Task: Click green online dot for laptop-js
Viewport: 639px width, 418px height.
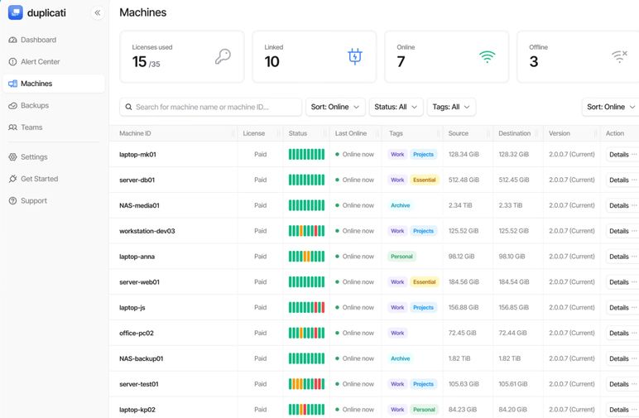Action: click(337, 308)
